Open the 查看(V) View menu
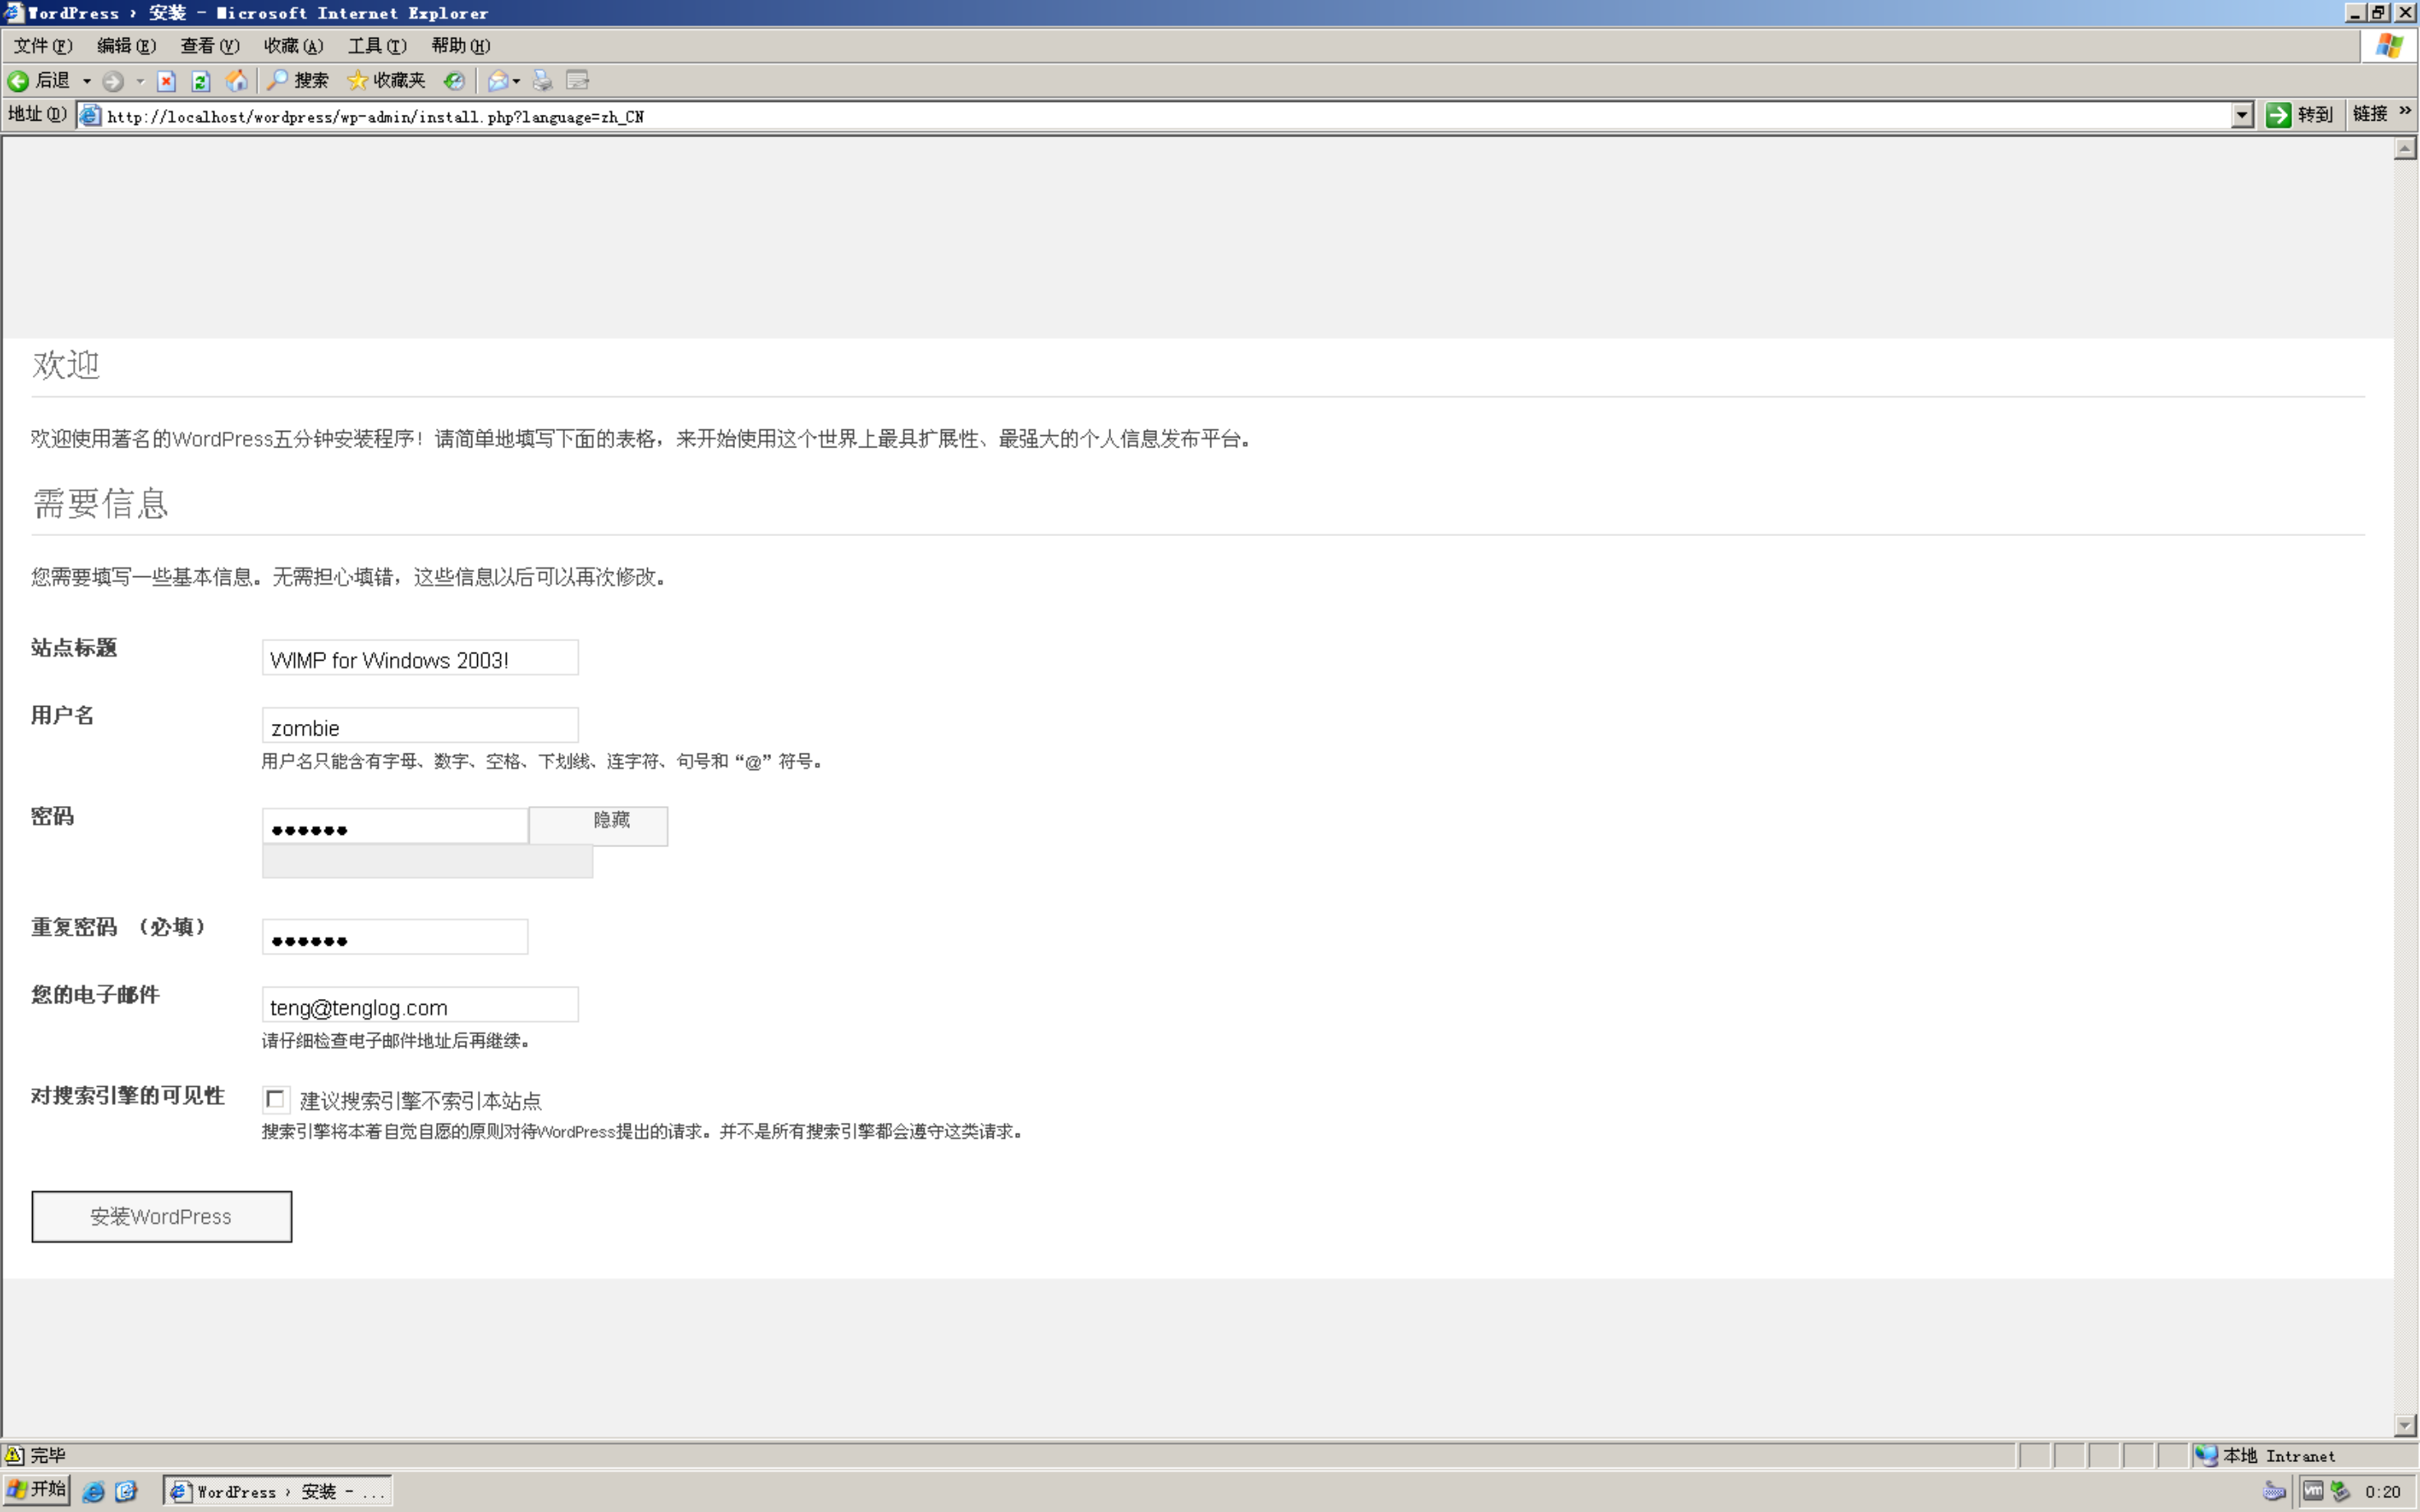The width and height of the screenshot is (2420, 1512). (x=209, y=46)
